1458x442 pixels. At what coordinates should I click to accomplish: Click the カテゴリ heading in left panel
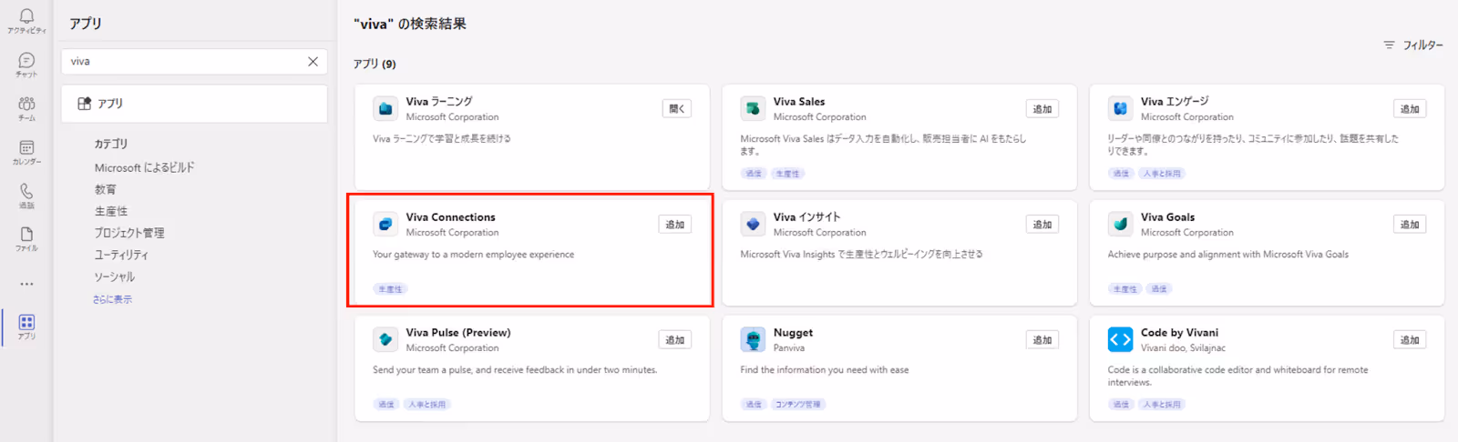pos(111,144)
